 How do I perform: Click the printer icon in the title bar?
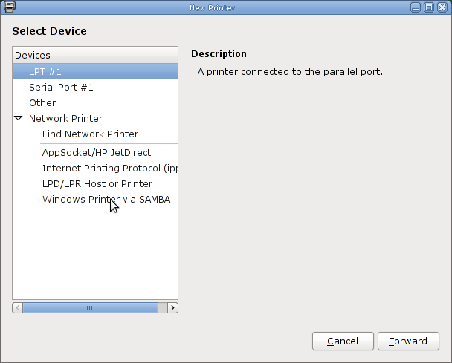coord(9,7)
